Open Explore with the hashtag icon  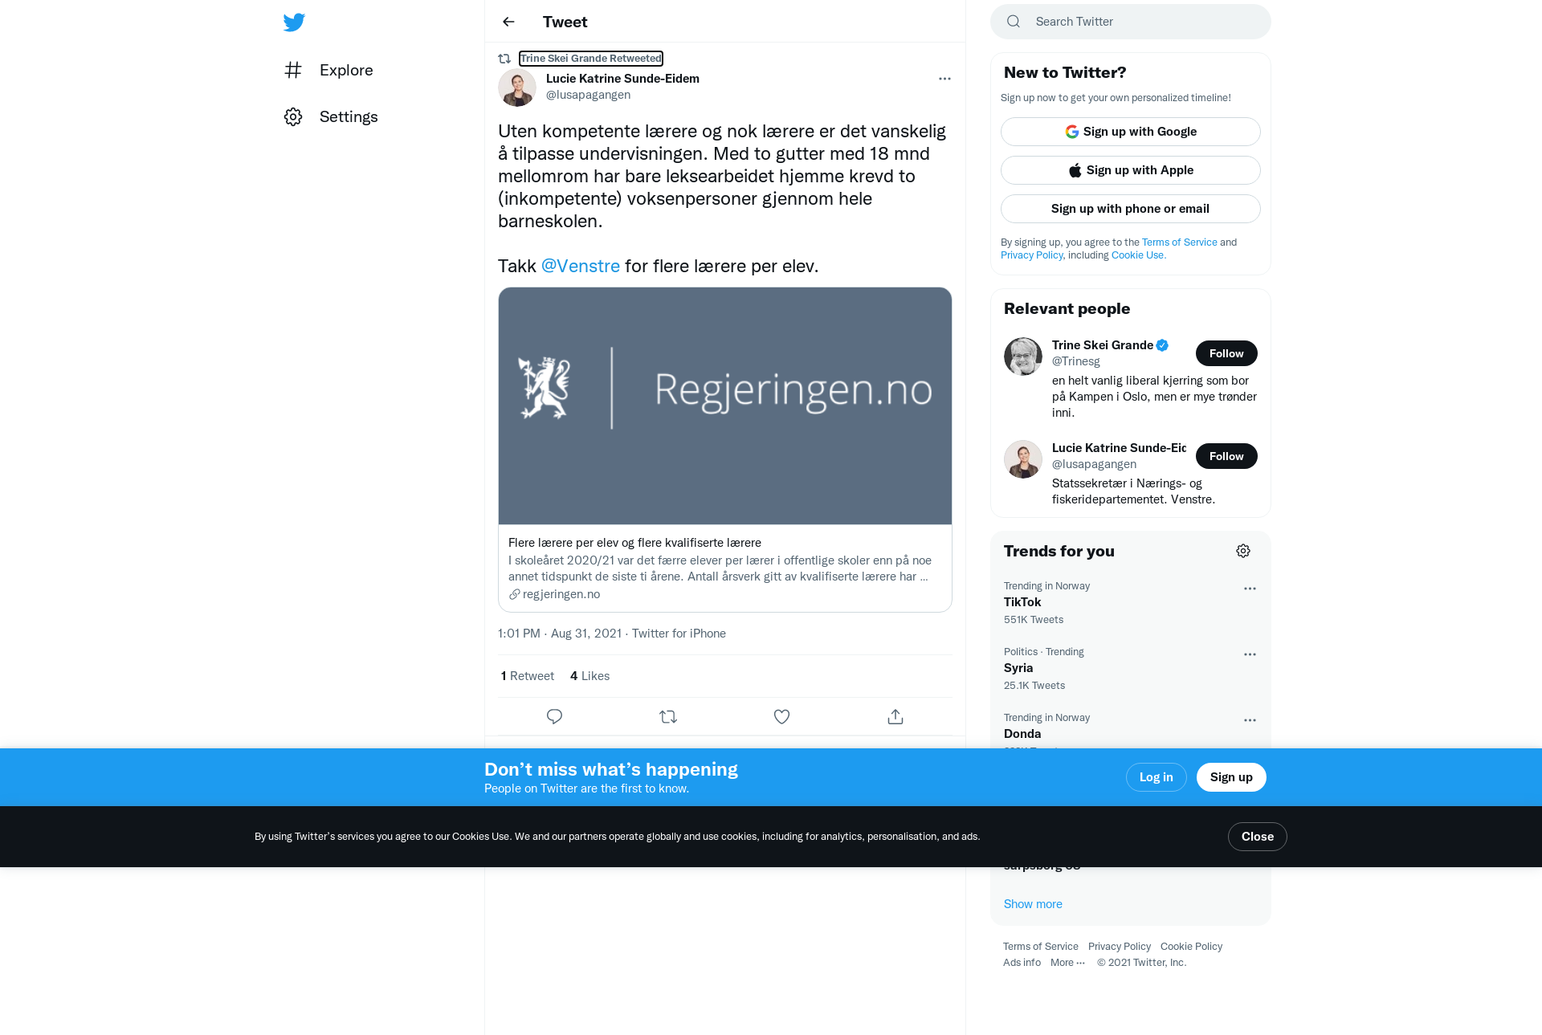293,70
